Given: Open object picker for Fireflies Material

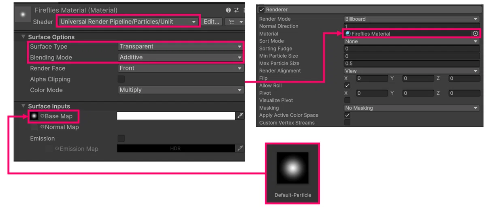Looking at the screenshot, I should (x=475, y=34).
